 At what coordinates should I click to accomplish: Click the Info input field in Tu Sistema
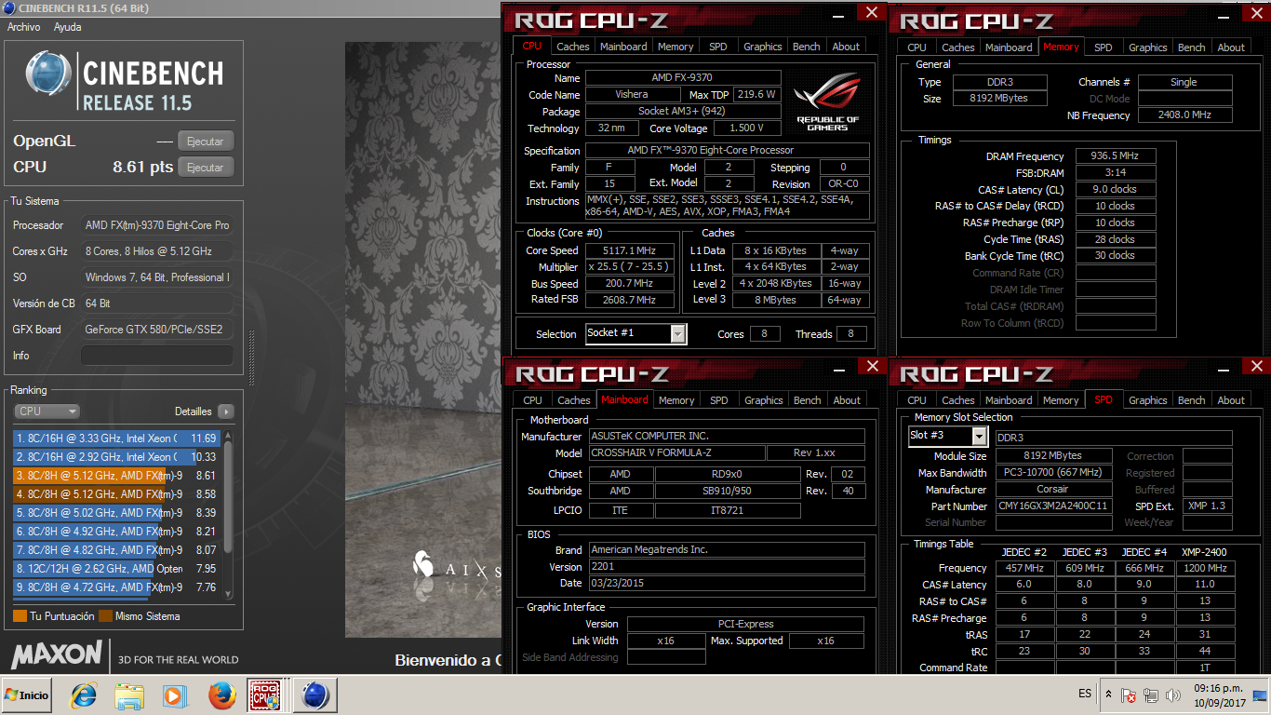point(156,356)
